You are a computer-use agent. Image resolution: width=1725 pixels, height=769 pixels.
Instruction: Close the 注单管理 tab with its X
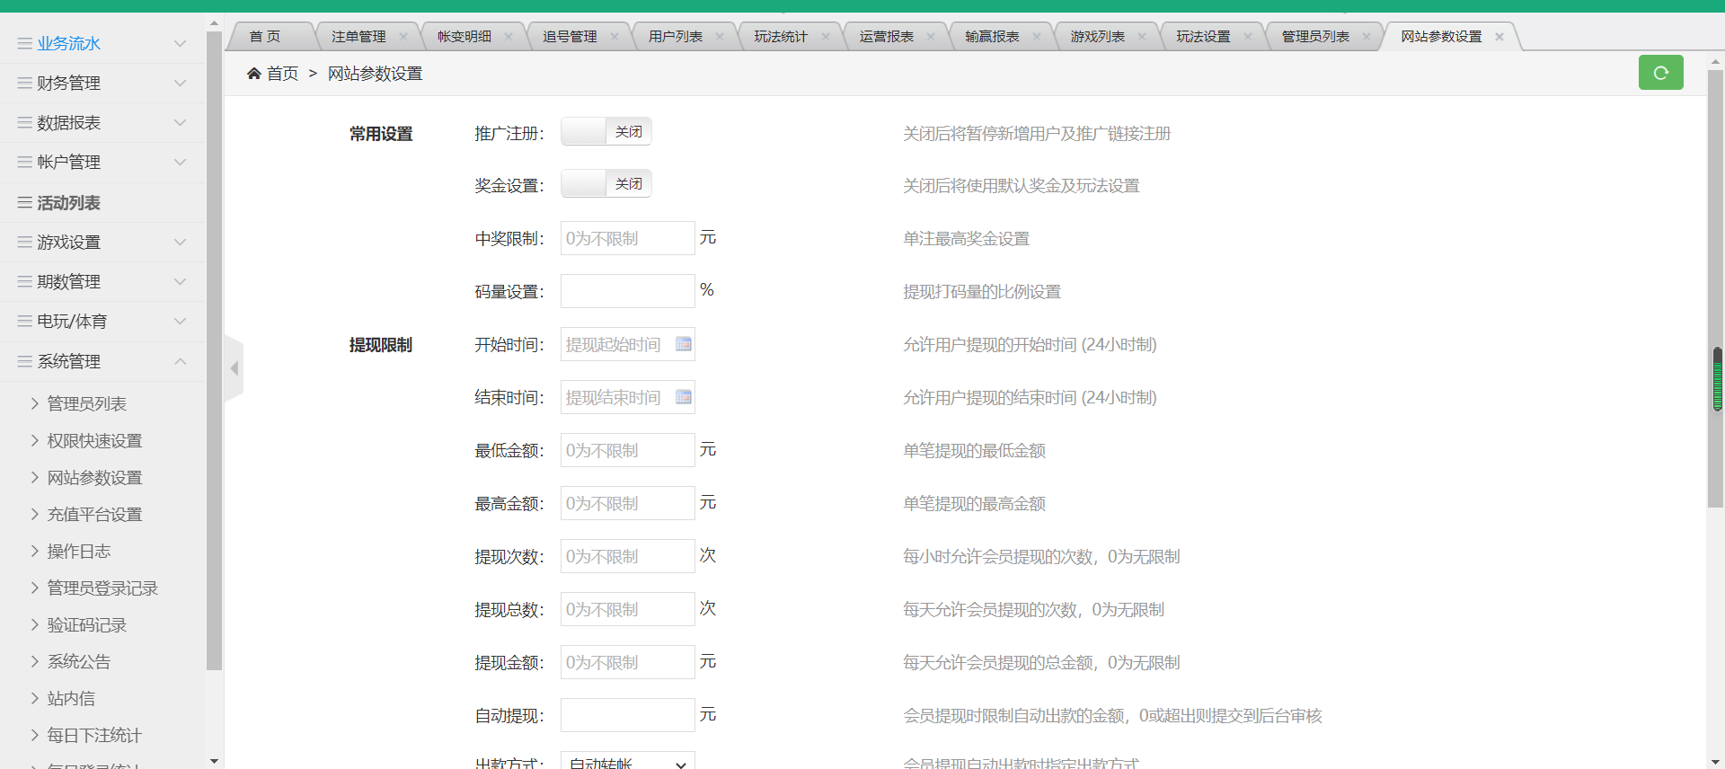[x=403, y=37]
